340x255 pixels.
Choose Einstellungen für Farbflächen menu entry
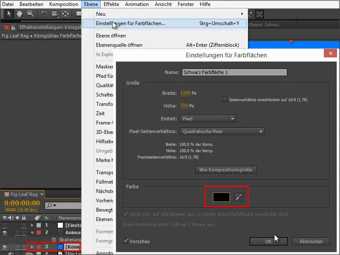[164, 23]
